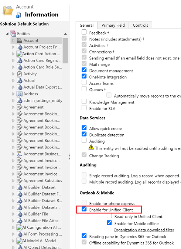Viewport: 181px width, 249px height.
Task: Click the entity tree scrollbar thumb
Action: click(65, 51)
